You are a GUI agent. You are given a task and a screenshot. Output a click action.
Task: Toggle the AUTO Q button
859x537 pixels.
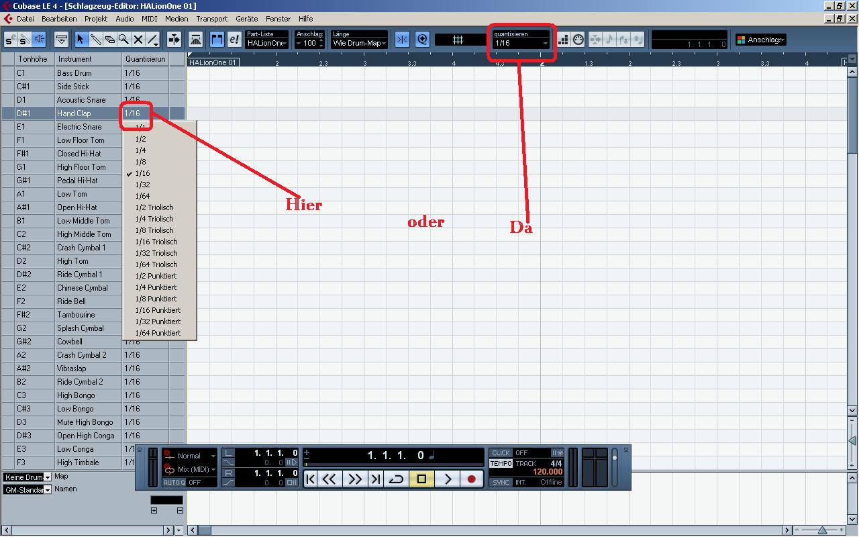[x=174, y=482]
